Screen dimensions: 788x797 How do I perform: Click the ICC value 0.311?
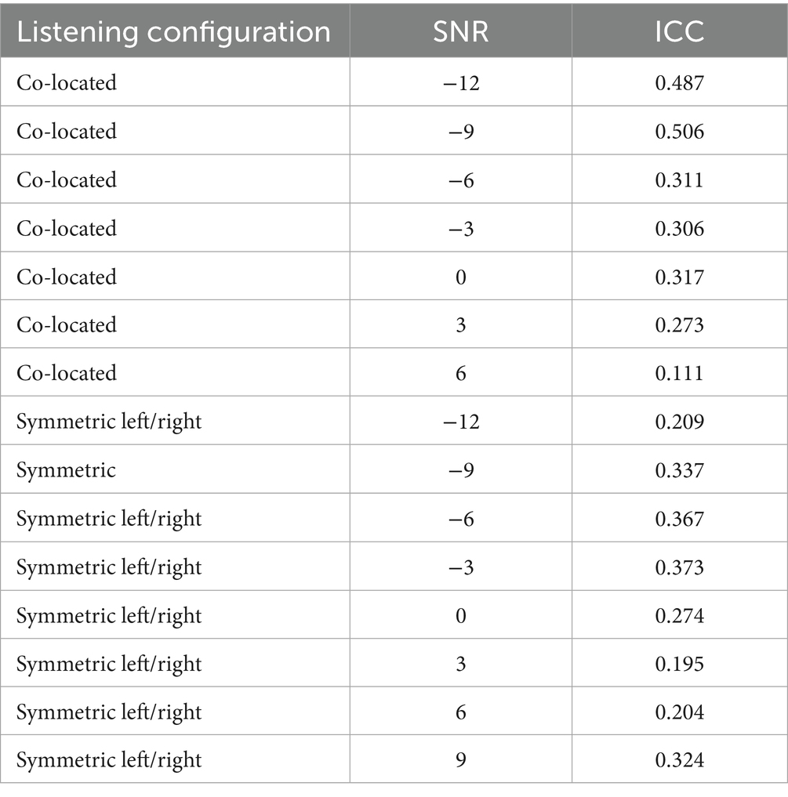click(679, 179)
